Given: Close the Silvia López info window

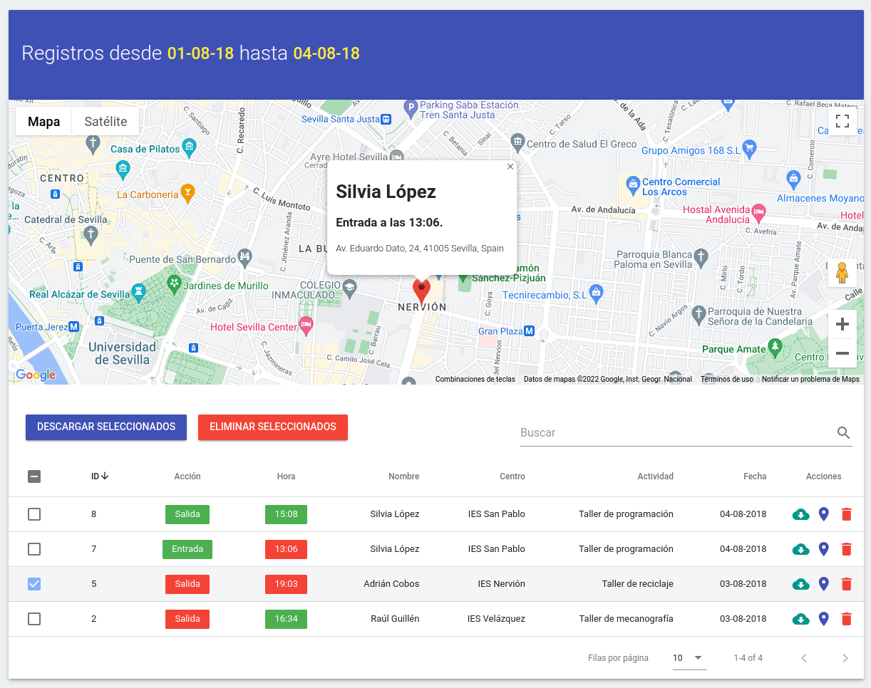Looking at the screenshot, I should pyautogui.click(x=510, y=167).
